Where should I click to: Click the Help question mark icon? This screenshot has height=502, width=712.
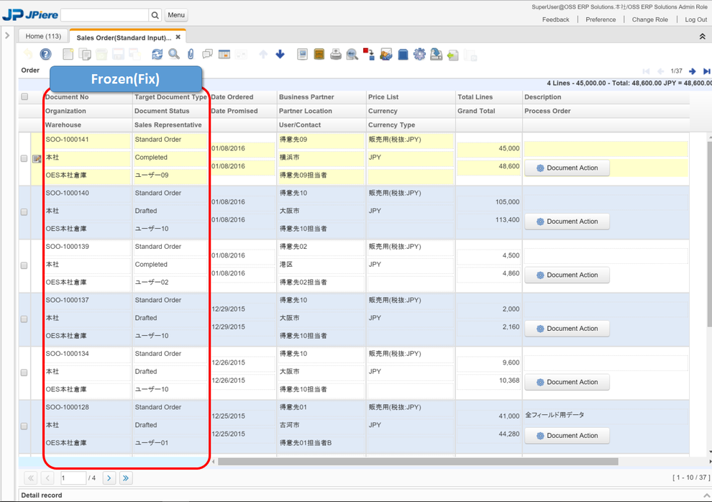tap(45, 54)
